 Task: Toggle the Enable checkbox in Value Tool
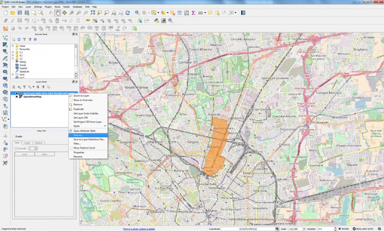click(13, 136)
